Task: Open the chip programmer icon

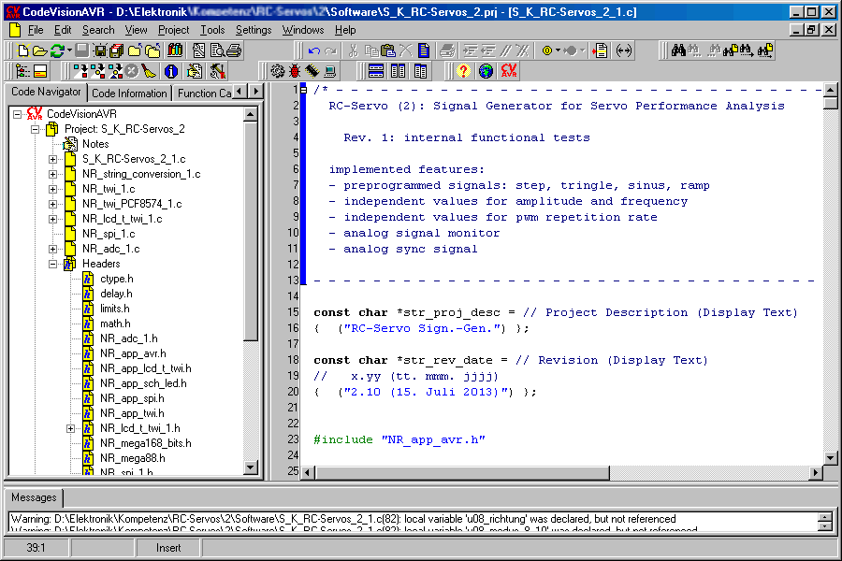Action: click(312, 70)
